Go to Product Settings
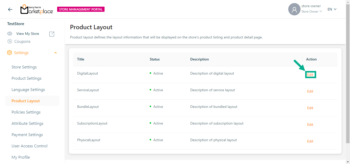 (x=26, y=78)
